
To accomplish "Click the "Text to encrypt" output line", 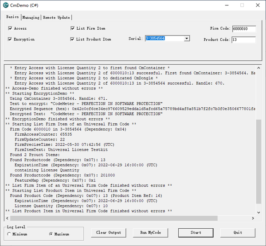I will [x=86, y=104].
